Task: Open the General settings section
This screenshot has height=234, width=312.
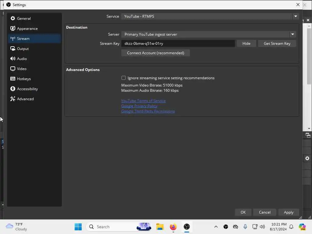Action: [x=34, y=19]
